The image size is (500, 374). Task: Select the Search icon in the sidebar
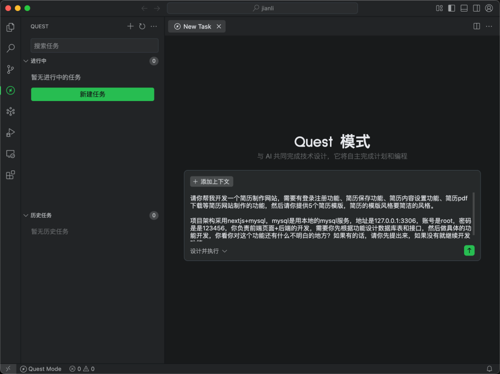click(x=10, y=48)
